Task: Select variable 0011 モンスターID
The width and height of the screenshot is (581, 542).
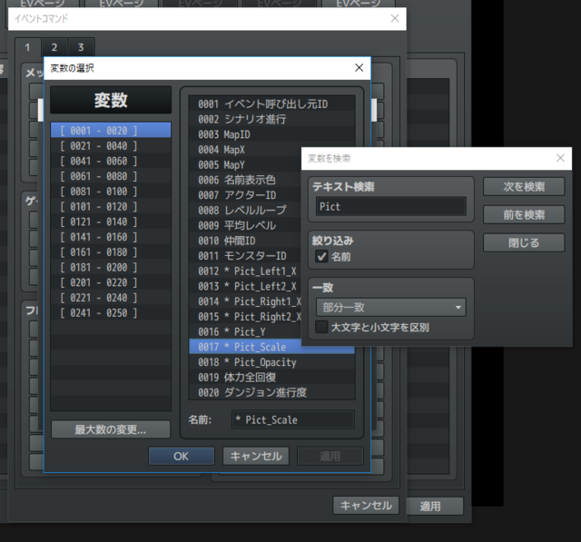Action: coord(245,256)
